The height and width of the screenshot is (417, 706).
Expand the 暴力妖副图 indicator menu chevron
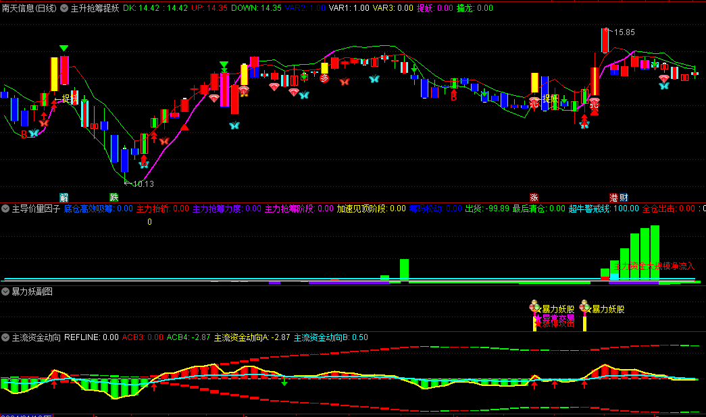[5, 291]
